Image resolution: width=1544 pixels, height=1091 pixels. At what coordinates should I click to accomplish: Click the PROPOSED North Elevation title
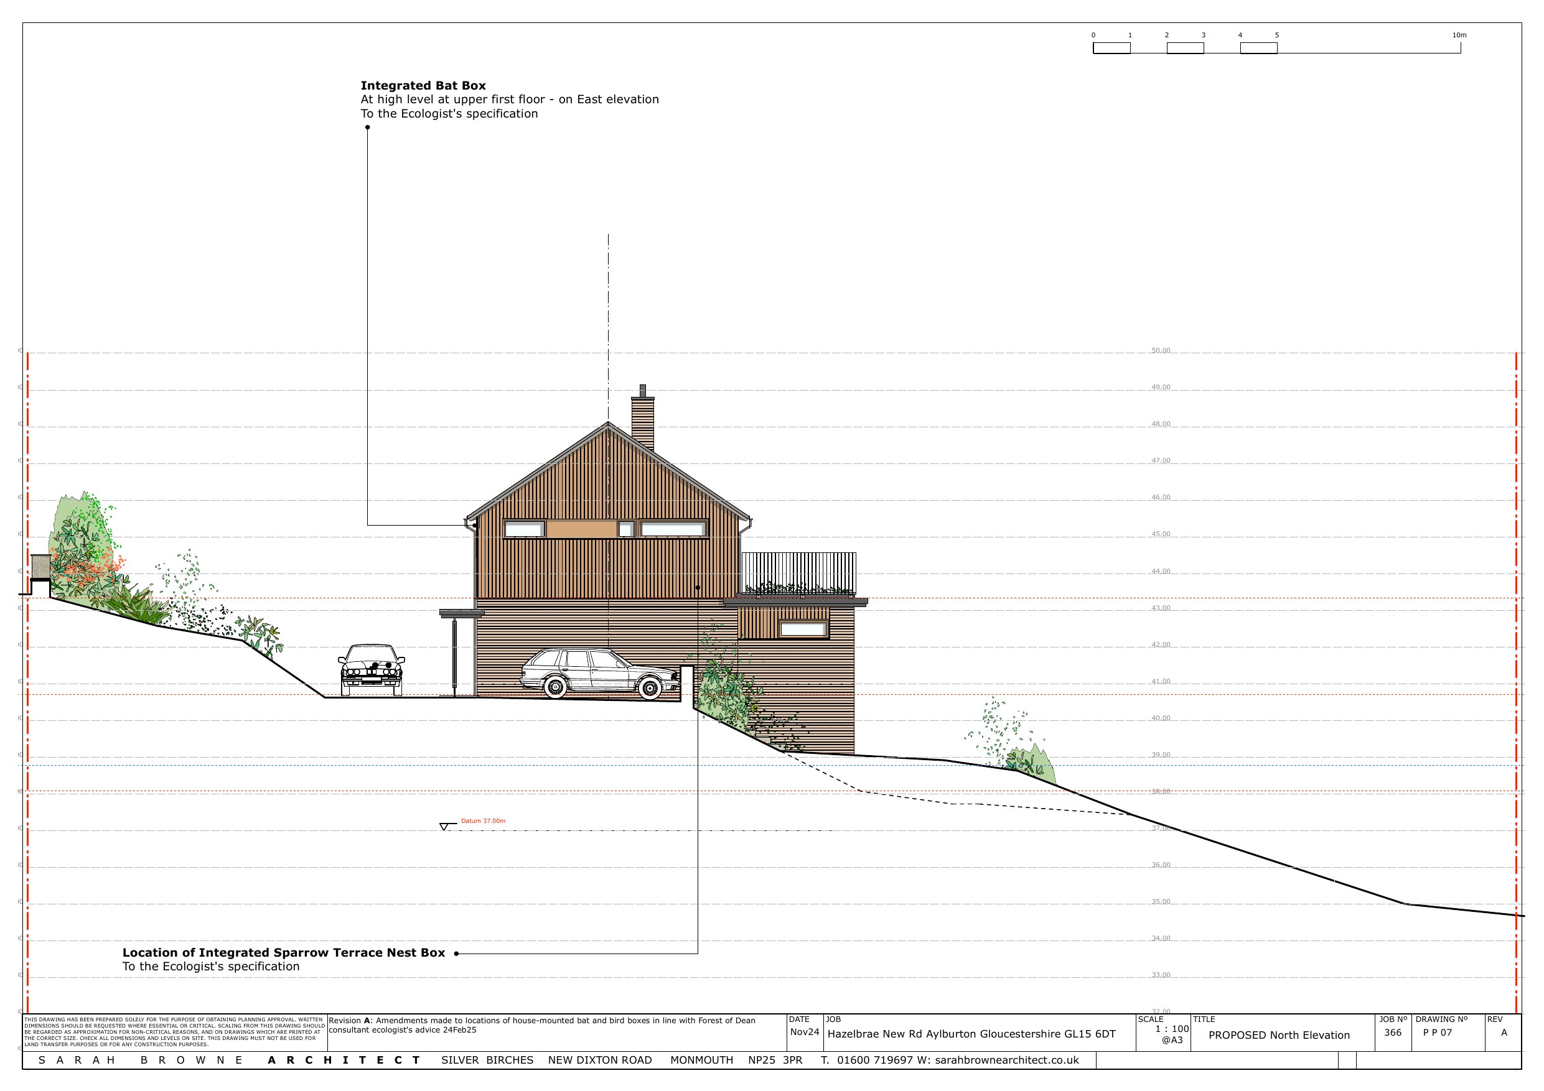(x=1279, y=1035)
